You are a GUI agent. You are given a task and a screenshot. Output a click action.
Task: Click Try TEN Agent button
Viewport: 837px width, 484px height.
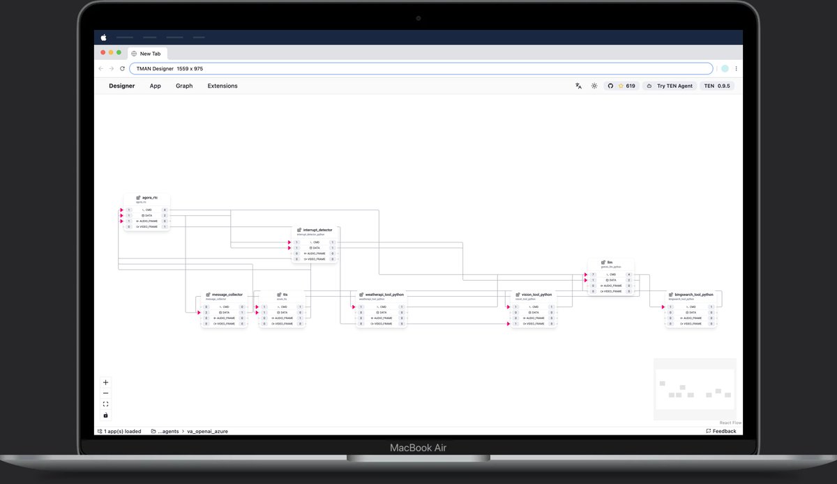pos(670,86)
